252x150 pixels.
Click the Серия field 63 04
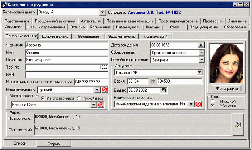point(138,81)
